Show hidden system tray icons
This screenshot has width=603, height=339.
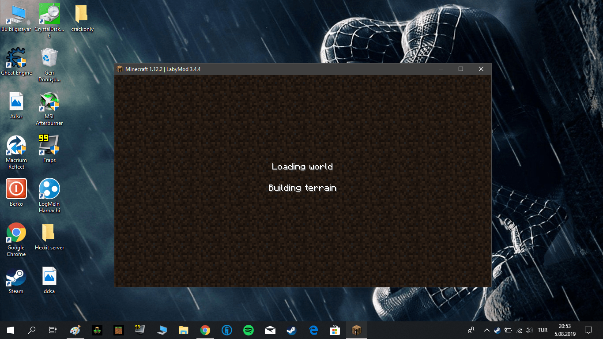[487, 330]
